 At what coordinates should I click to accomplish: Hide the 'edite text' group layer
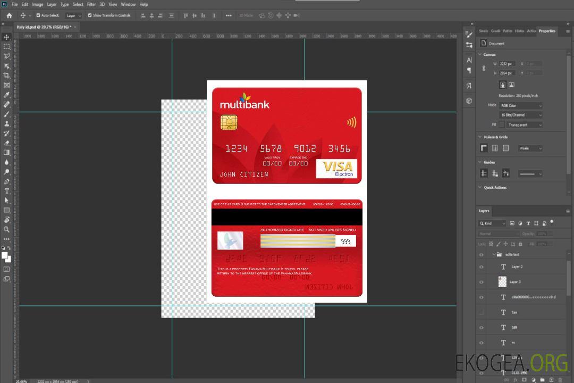pos(482,255)
